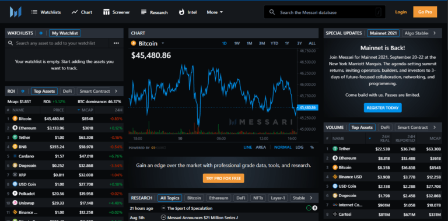The image size is (448, 221).
Task: Click the Watchlists settings gear icon
Action: [x=41, y=33]
